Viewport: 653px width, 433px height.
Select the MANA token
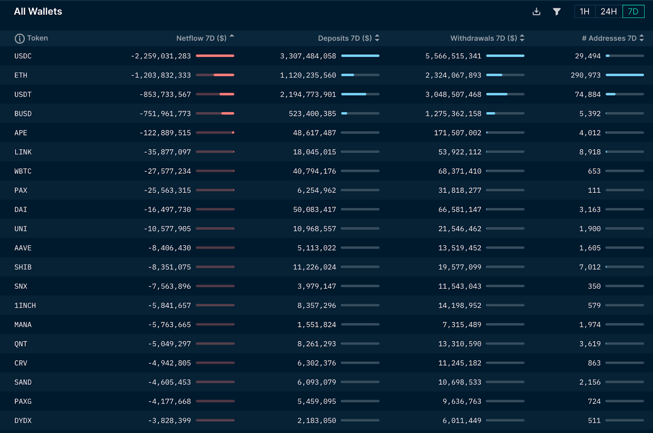[x=23, y=325]
